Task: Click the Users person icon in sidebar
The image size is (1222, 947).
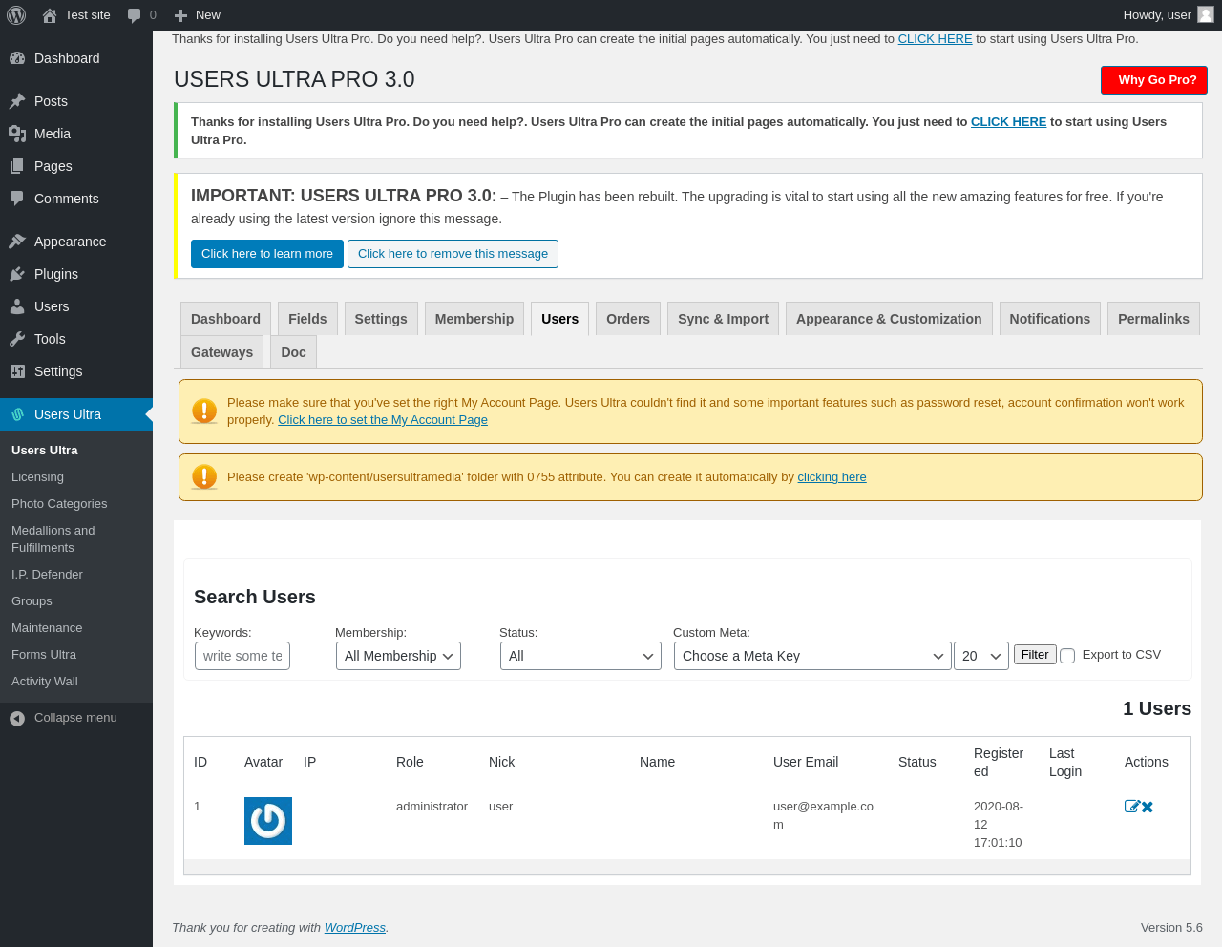Action: coord(17,306)
